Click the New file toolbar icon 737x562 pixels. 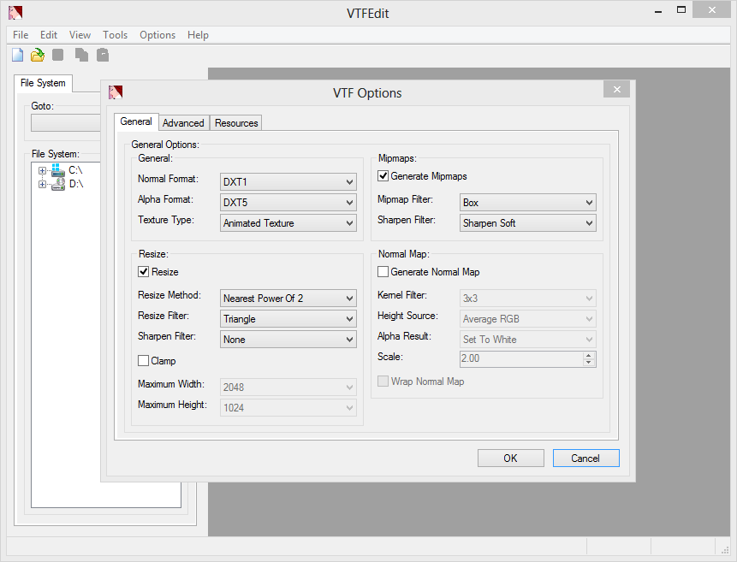tap(17, 55)
